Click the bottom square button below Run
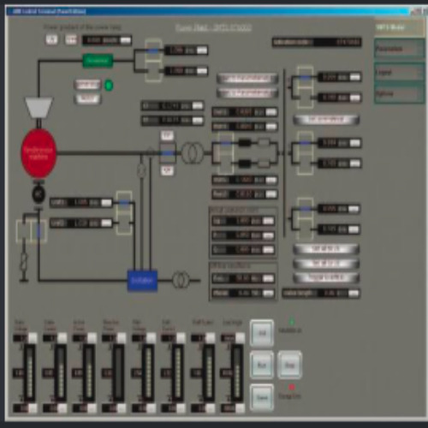The height and width of the screenshot is (428, 428). (262, 397)
